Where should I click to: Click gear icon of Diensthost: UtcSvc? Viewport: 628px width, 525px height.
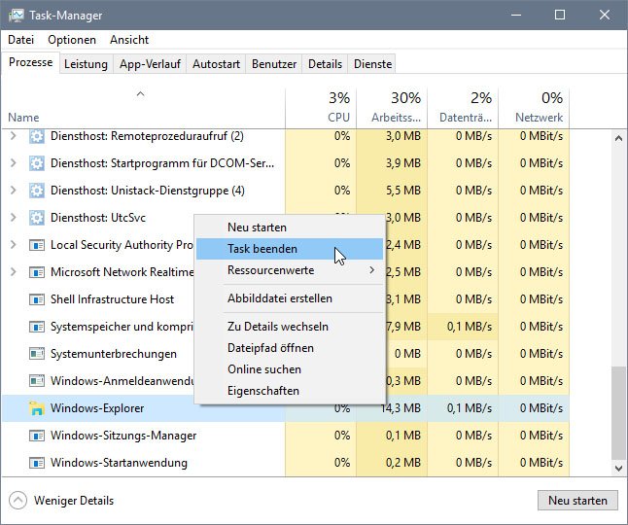click(37, 218)
